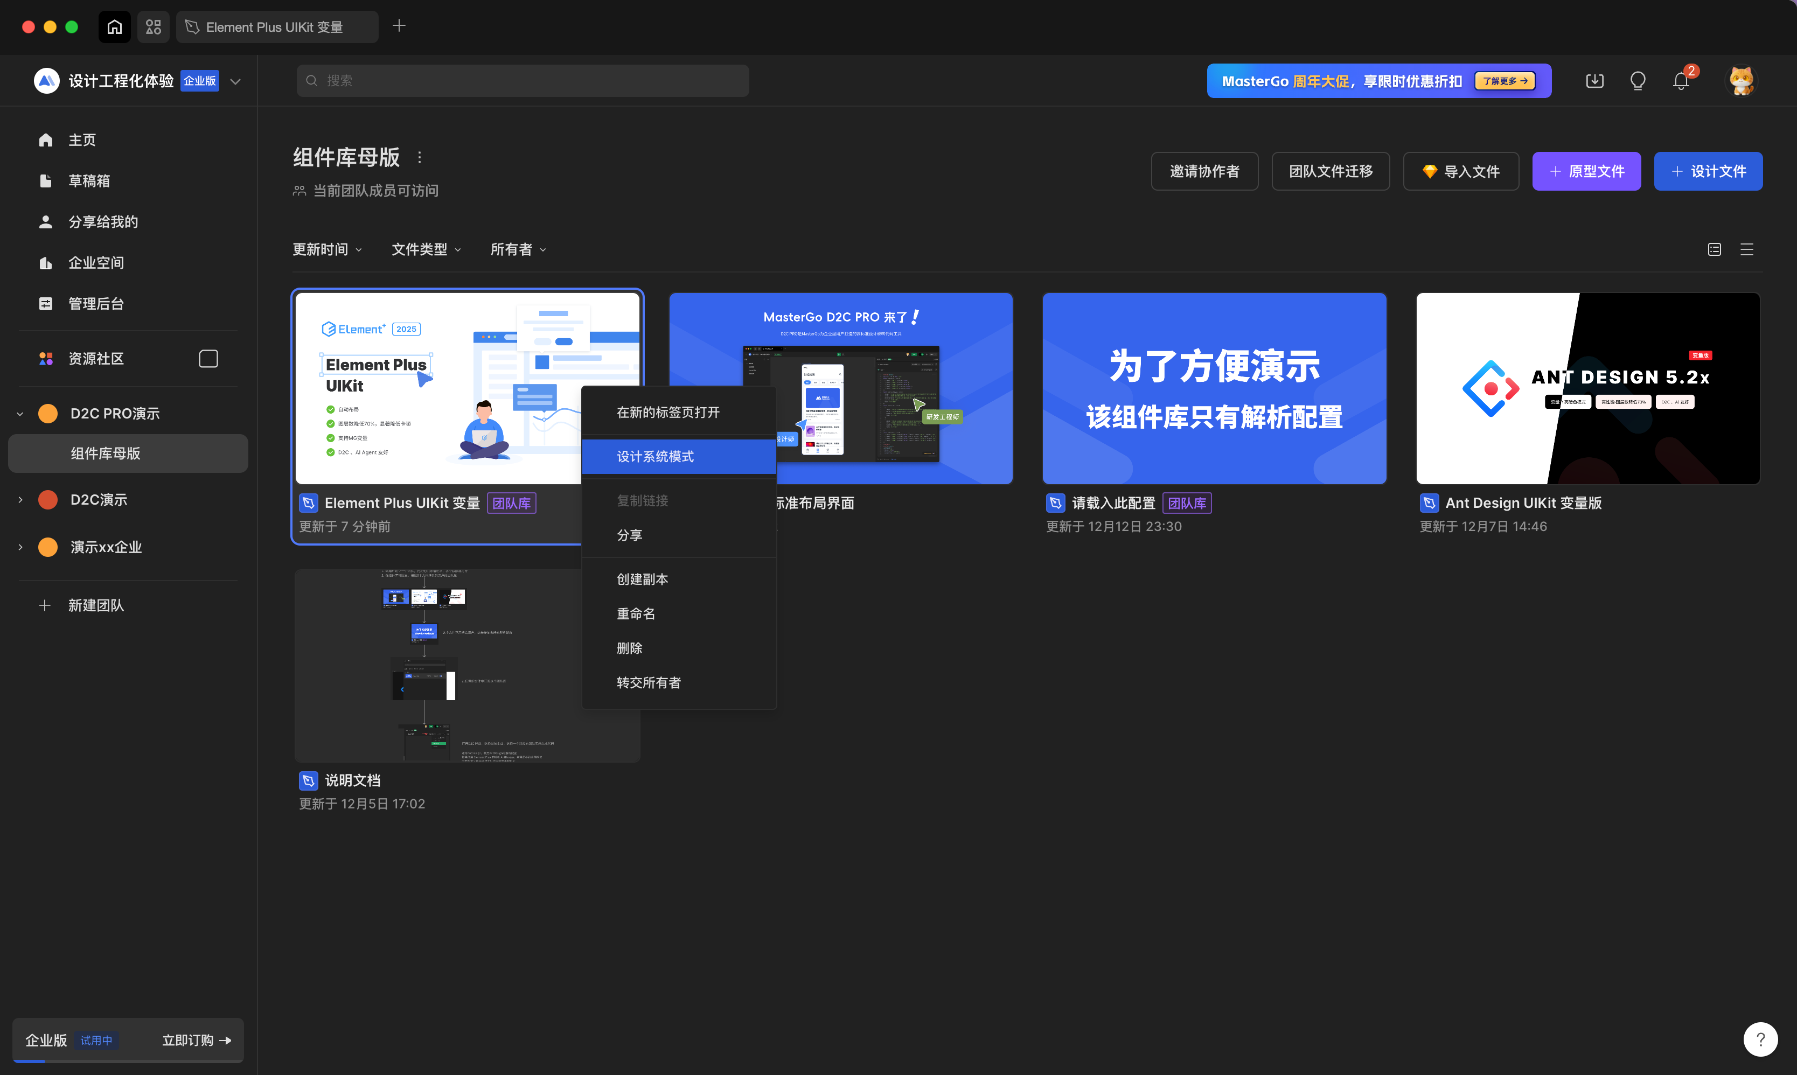Click 当前团队成员可访问 access text

pos(375,191)
